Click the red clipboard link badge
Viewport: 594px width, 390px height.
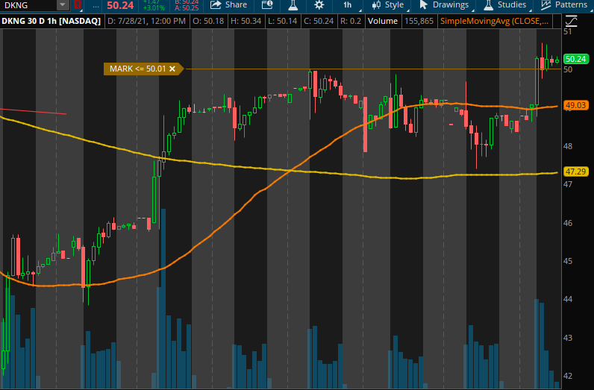pos(78,5)
